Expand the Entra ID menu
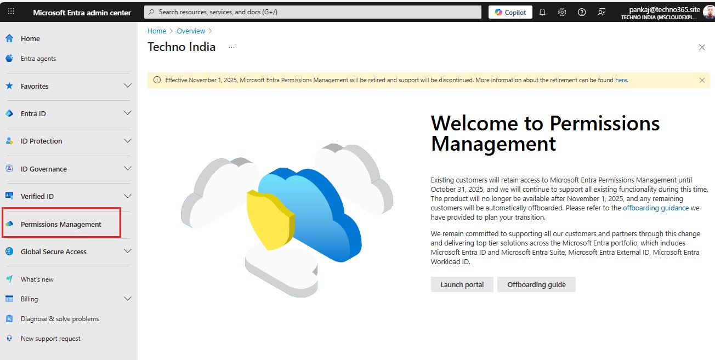Screen dimensions: 715x360 click(127, 113)
